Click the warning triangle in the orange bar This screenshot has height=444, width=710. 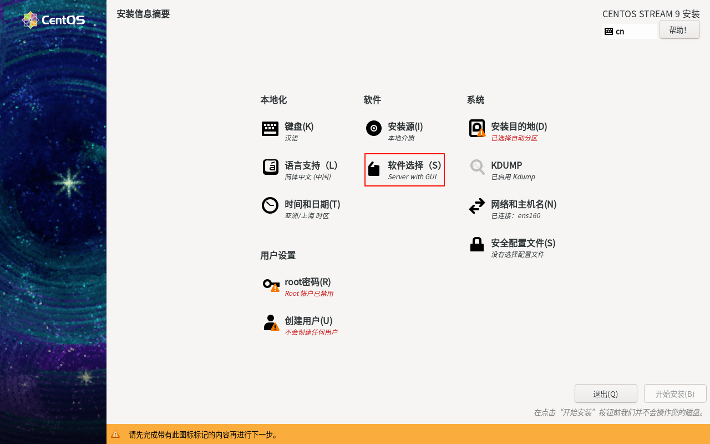click(x=115, y=434)
